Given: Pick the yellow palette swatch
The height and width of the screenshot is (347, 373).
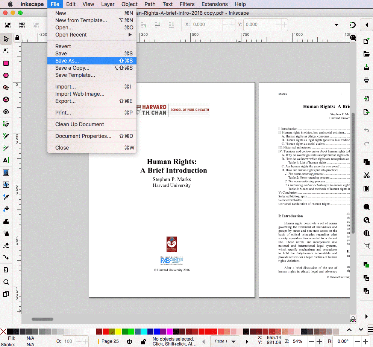Looking at the screenshot, I should (118, 332).
